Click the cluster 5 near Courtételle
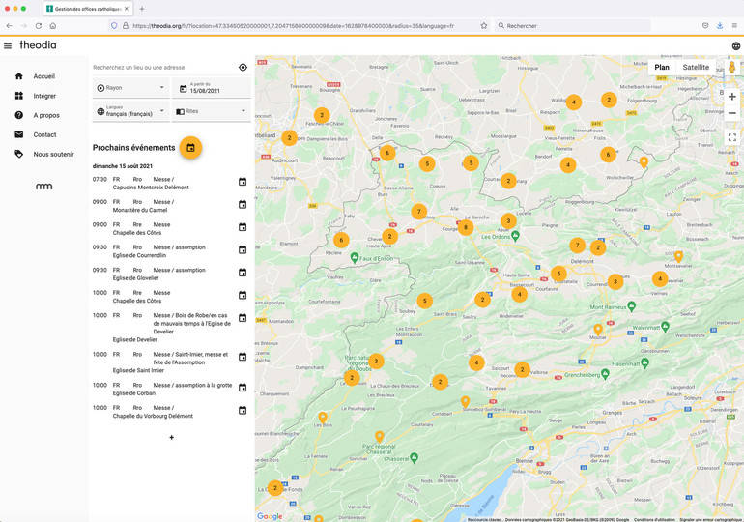This screenshot has width=744, height=522. 558,274
